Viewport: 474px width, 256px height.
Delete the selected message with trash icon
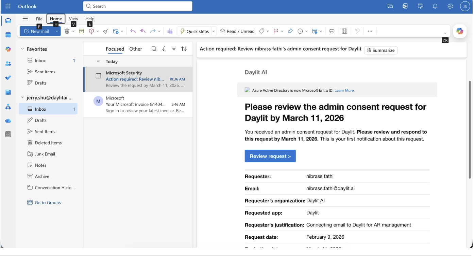coord(67,31)
